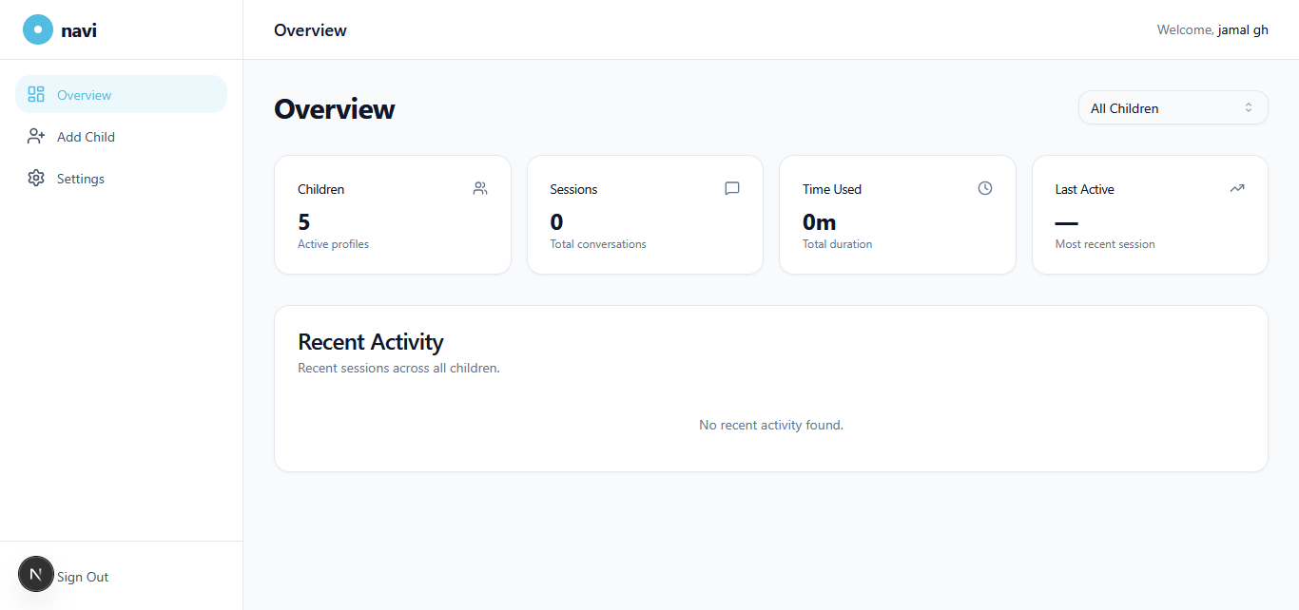Viewport: 1299px width, 610px height.
Task: Click the Last Active trending arrow icon
Action: pos(1237,188)
